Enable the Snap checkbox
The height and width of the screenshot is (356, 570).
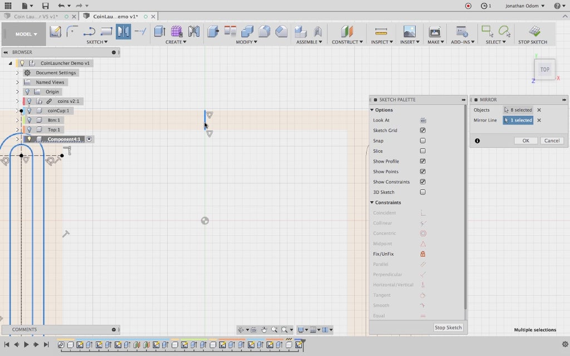click(x=422, y=141)
